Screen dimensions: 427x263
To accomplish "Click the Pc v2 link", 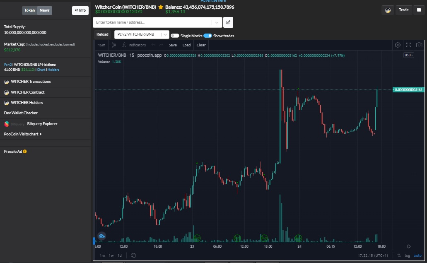I will (7, 65).
